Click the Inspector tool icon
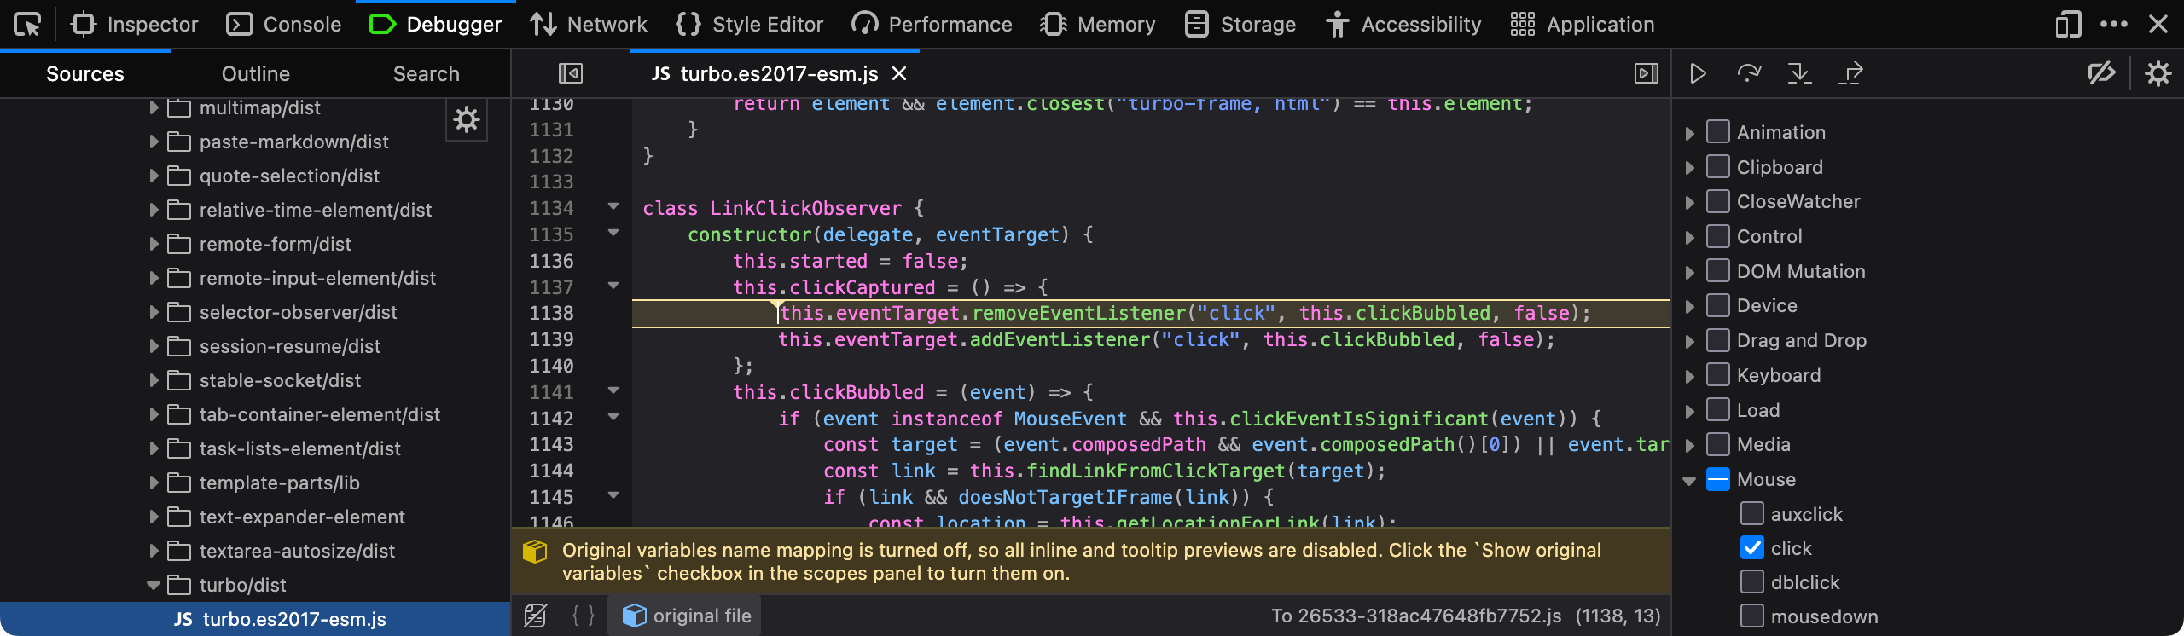Screen dimensions: 2184x636 point(84,25)
